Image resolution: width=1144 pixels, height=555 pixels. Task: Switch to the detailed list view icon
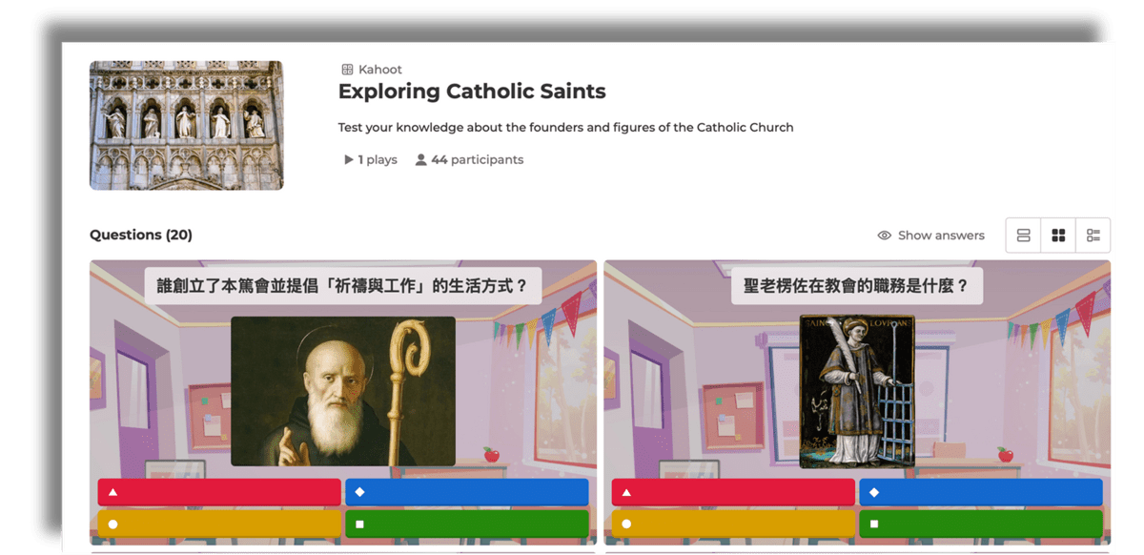coord(1093,236)
